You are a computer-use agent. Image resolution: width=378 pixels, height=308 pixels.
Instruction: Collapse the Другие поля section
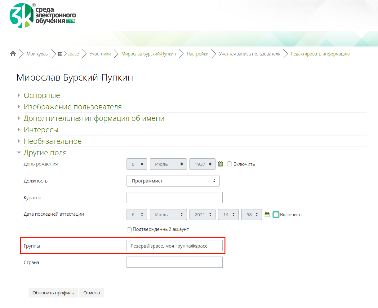(45, 153)
